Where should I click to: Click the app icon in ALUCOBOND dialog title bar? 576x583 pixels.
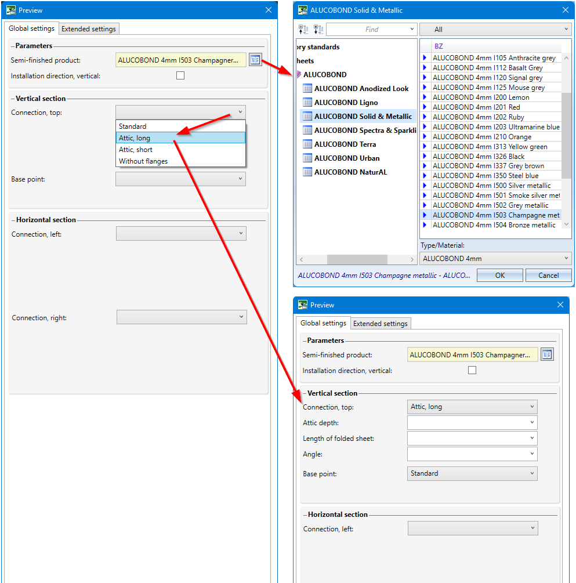(303, 10)
